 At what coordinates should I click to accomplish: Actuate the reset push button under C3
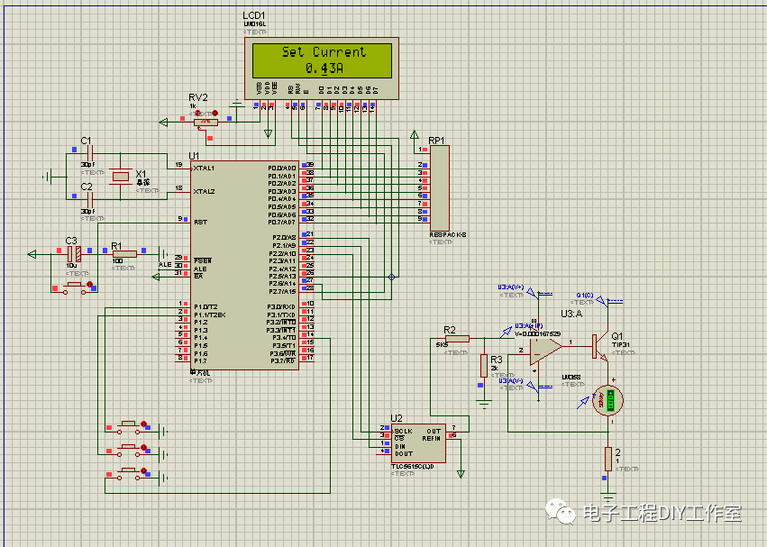pos(74,287)
